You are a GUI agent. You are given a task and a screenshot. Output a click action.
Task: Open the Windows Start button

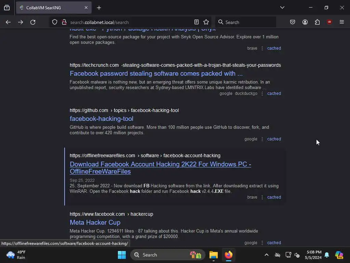(122, 255)
